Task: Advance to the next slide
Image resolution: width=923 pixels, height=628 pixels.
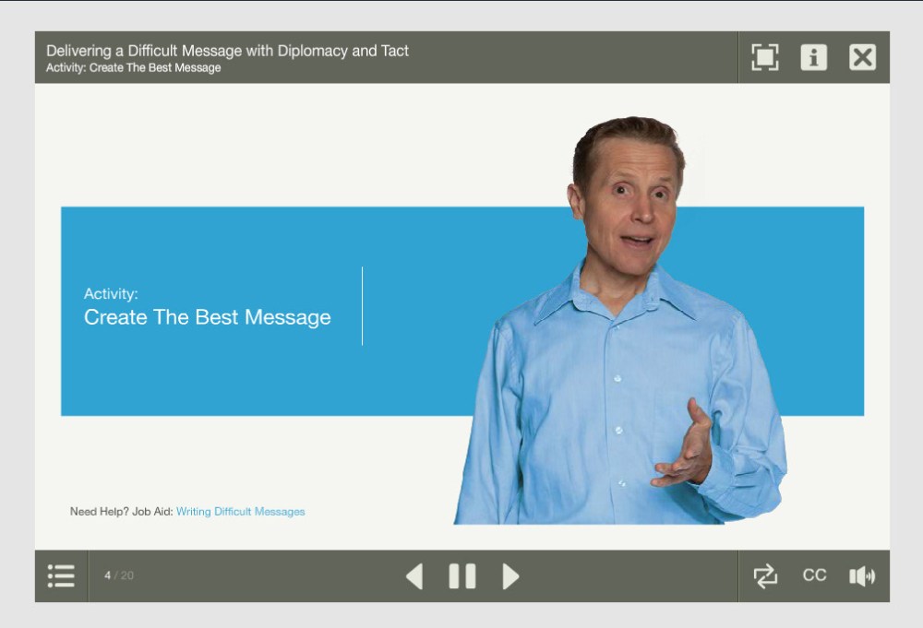Action: [x=510, y=576]
